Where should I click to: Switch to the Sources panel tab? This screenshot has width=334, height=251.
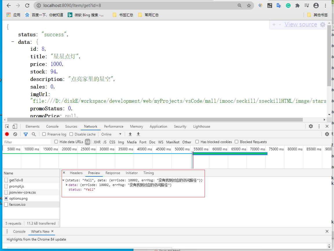pyautogui.click(x=71, y=127)
